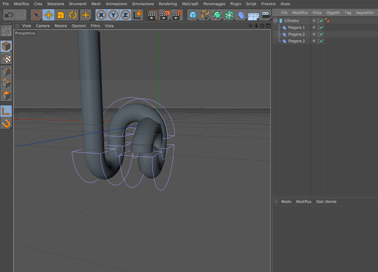Select the Rotate tool in toolbar

tap(73, 15)
